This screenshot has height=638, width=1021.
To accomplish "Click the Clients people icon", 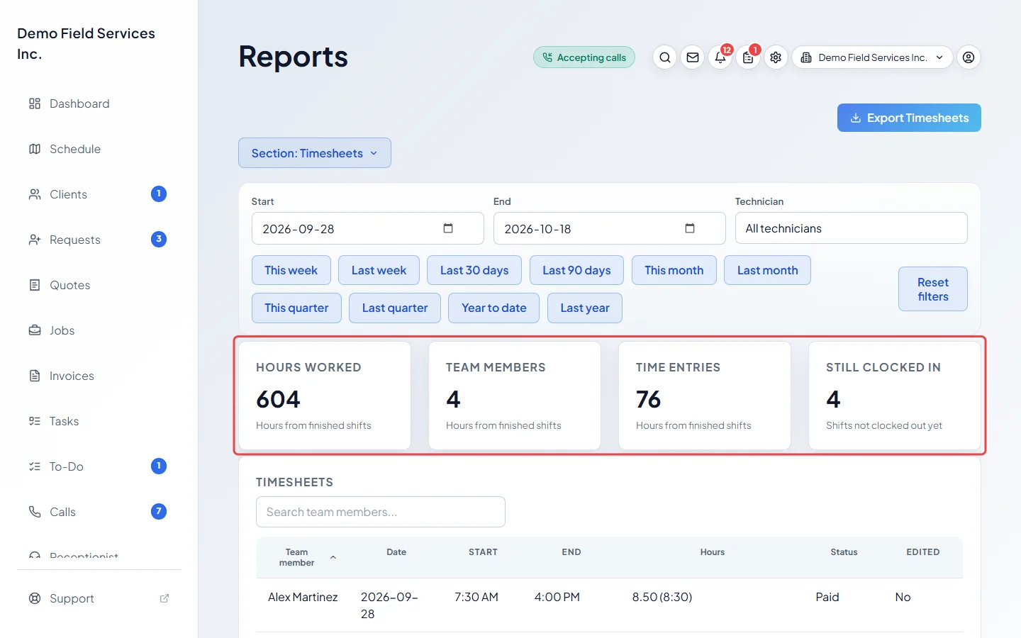I will (35, 194).
